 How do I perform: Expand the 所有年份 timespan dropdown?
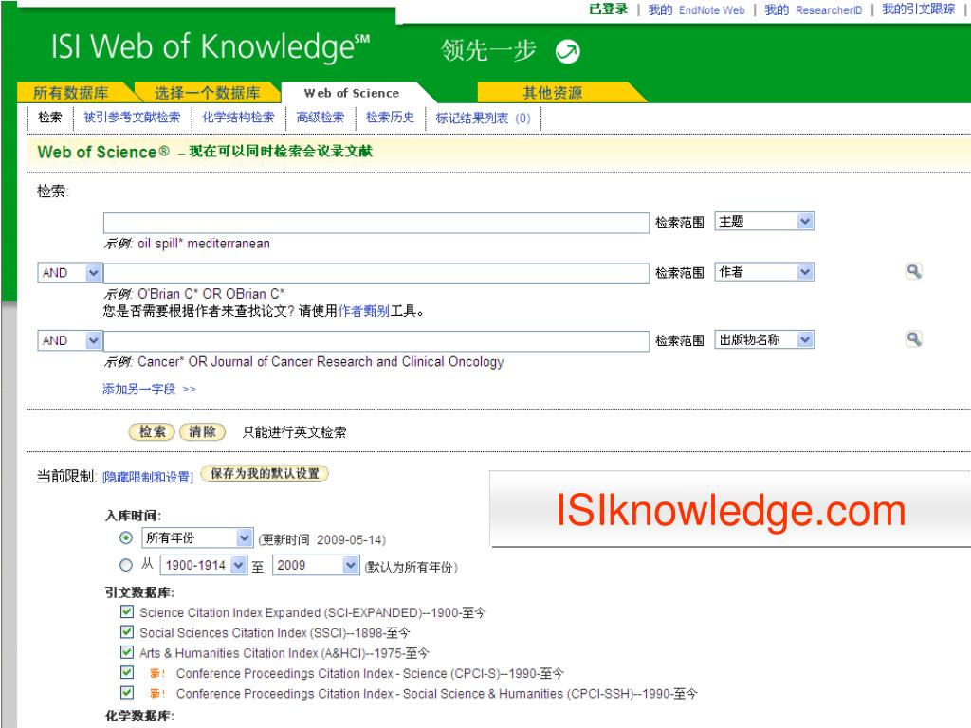(197, 538)
